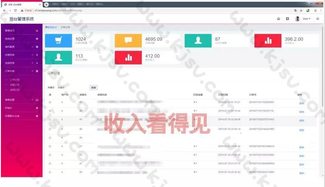Select the open browser tab
Screen dimensions: 325x187
(22, 4)
